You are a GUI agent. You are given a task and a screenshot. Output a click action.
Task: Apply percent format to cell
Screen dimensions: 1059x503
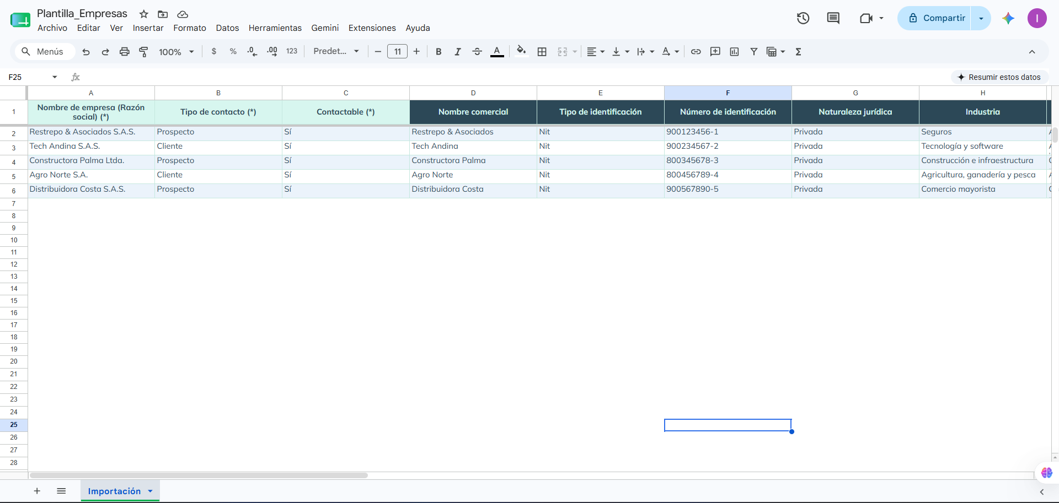(233, 52)
